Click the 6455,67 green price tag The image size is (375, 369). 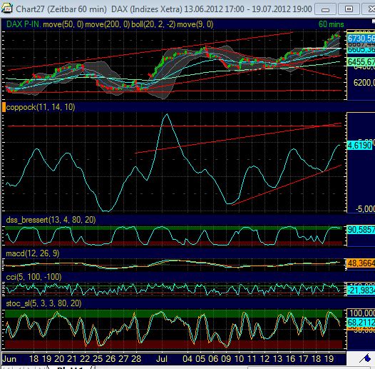[361, 62]
